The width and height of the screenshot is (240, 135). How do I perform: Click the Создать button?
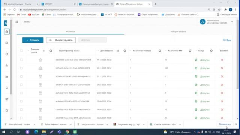point(33,40)
